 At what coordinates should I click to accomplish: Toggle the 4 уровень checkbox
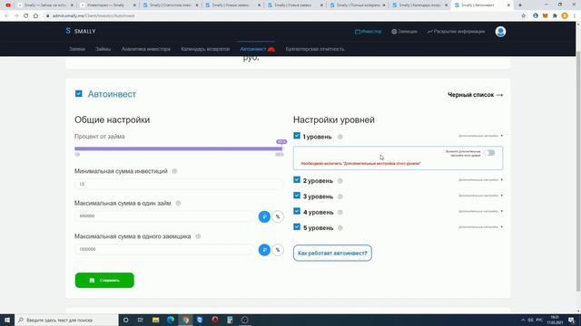[297, 211]
